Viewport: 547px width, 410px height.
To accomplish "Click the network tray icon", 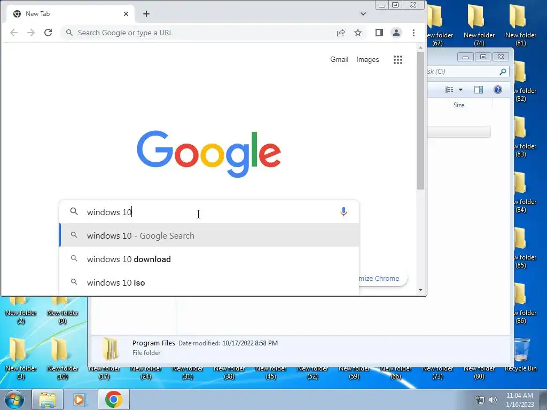I will pyautogui.click(x=480, y=400).
